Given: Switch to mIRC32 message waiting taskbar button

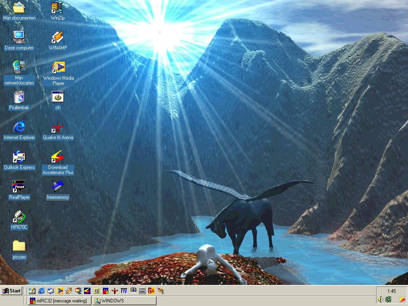Looking at the screenshot, I should tap(58, 301).
